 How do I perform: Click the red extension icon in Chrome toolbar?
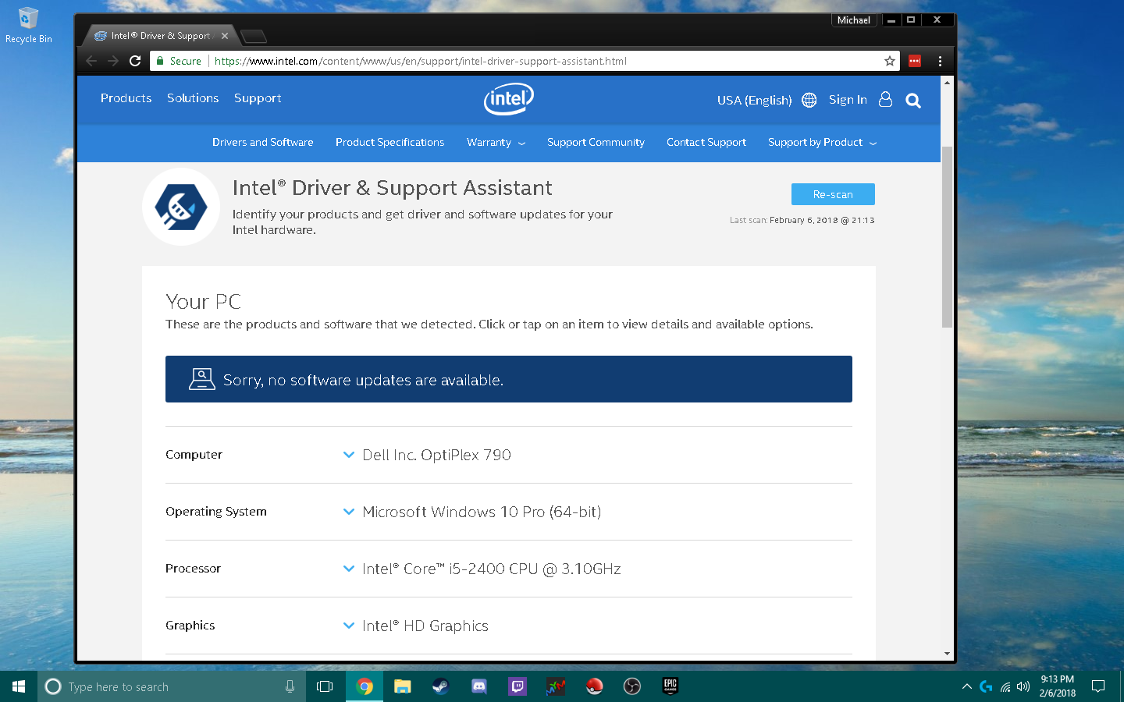915,61
